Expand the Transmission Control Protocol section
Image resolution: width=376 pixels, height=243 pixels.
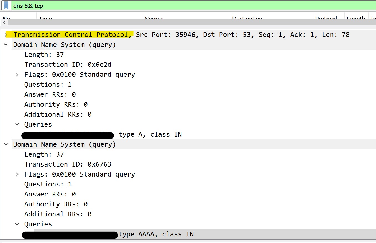[6, 34]
